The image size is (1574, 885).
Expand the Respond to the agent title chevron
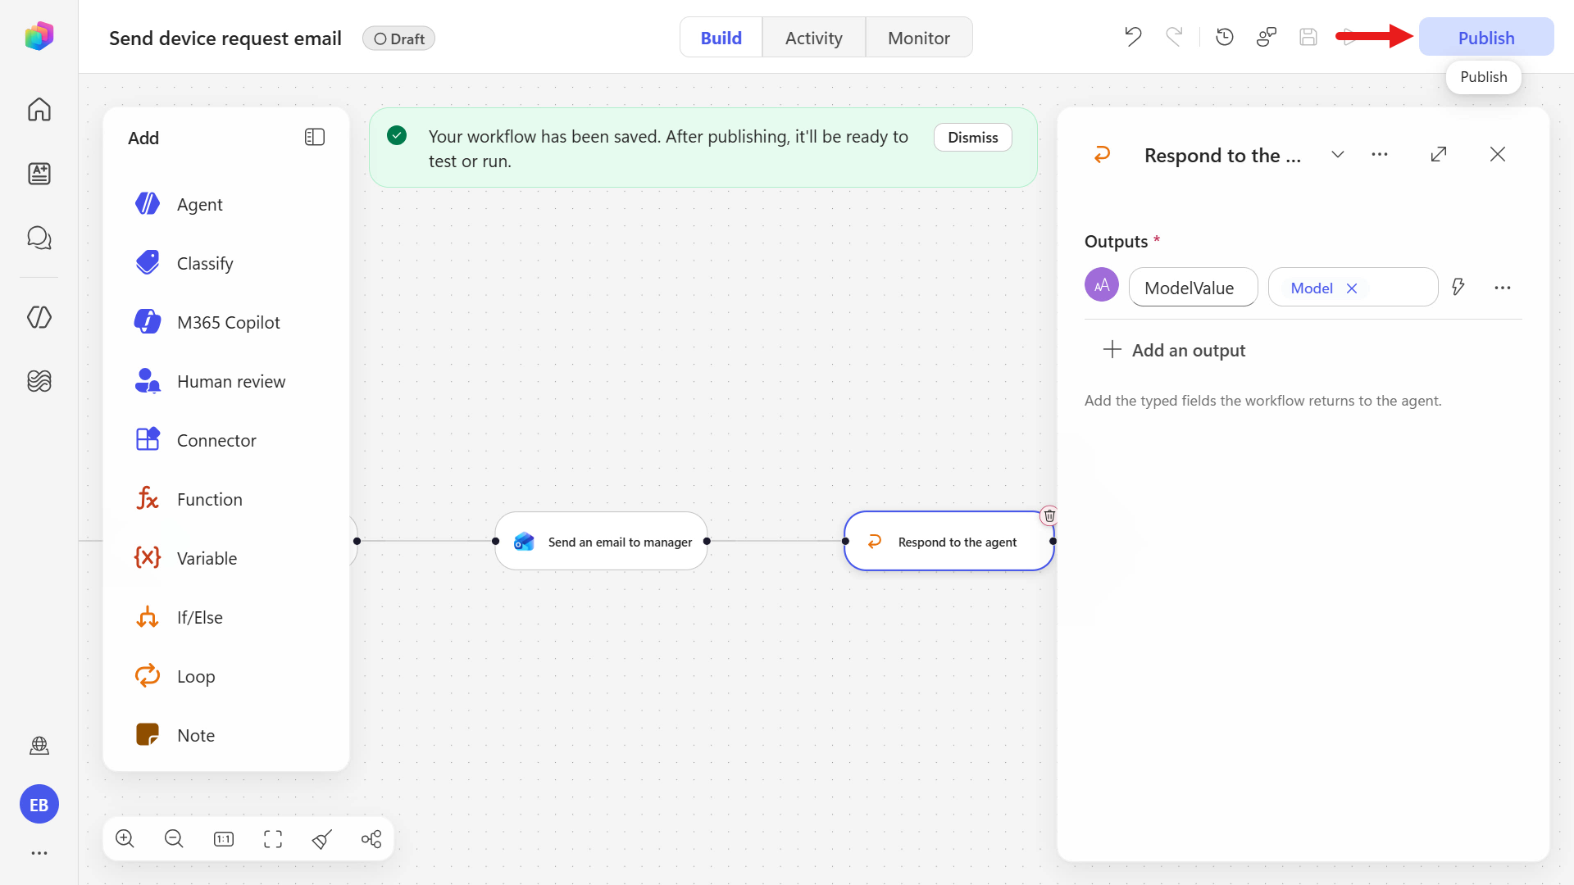pos(1338,154)
